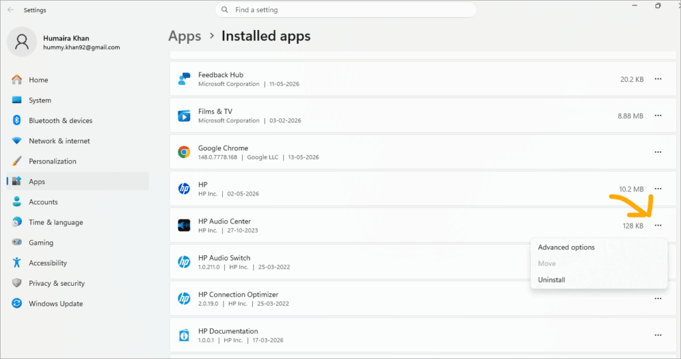Click the user profile avatar

[x=22, y=42]
